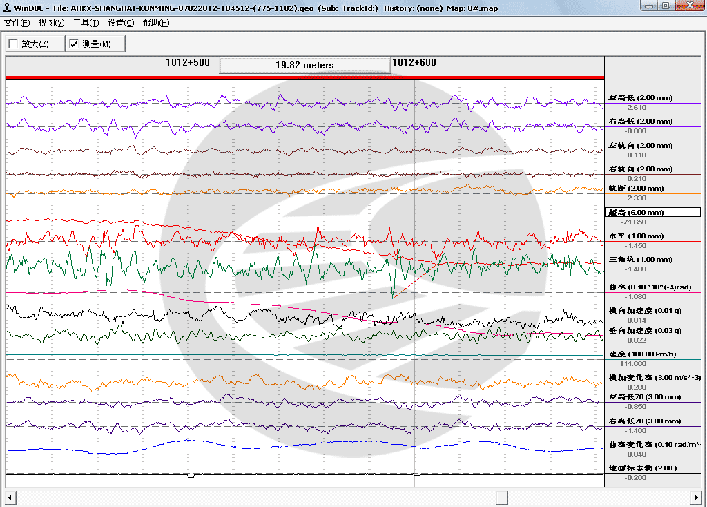The height and width of the screenshot is (507, 707).
Task: Select the 地面标志物 (2.00) channel label
Action: click(x=643, y=468)
